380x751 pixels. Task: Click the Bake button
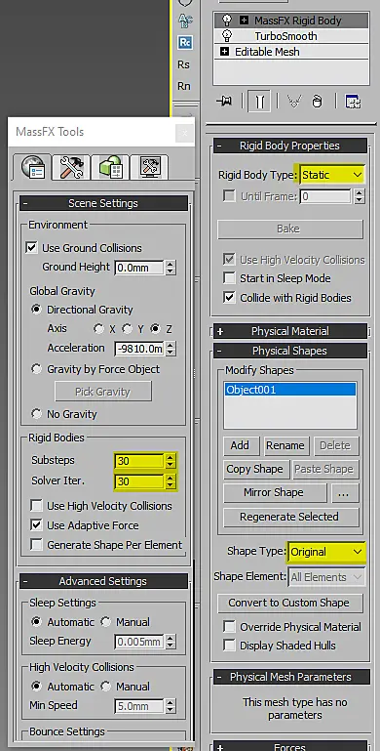(x=290, y=229)
